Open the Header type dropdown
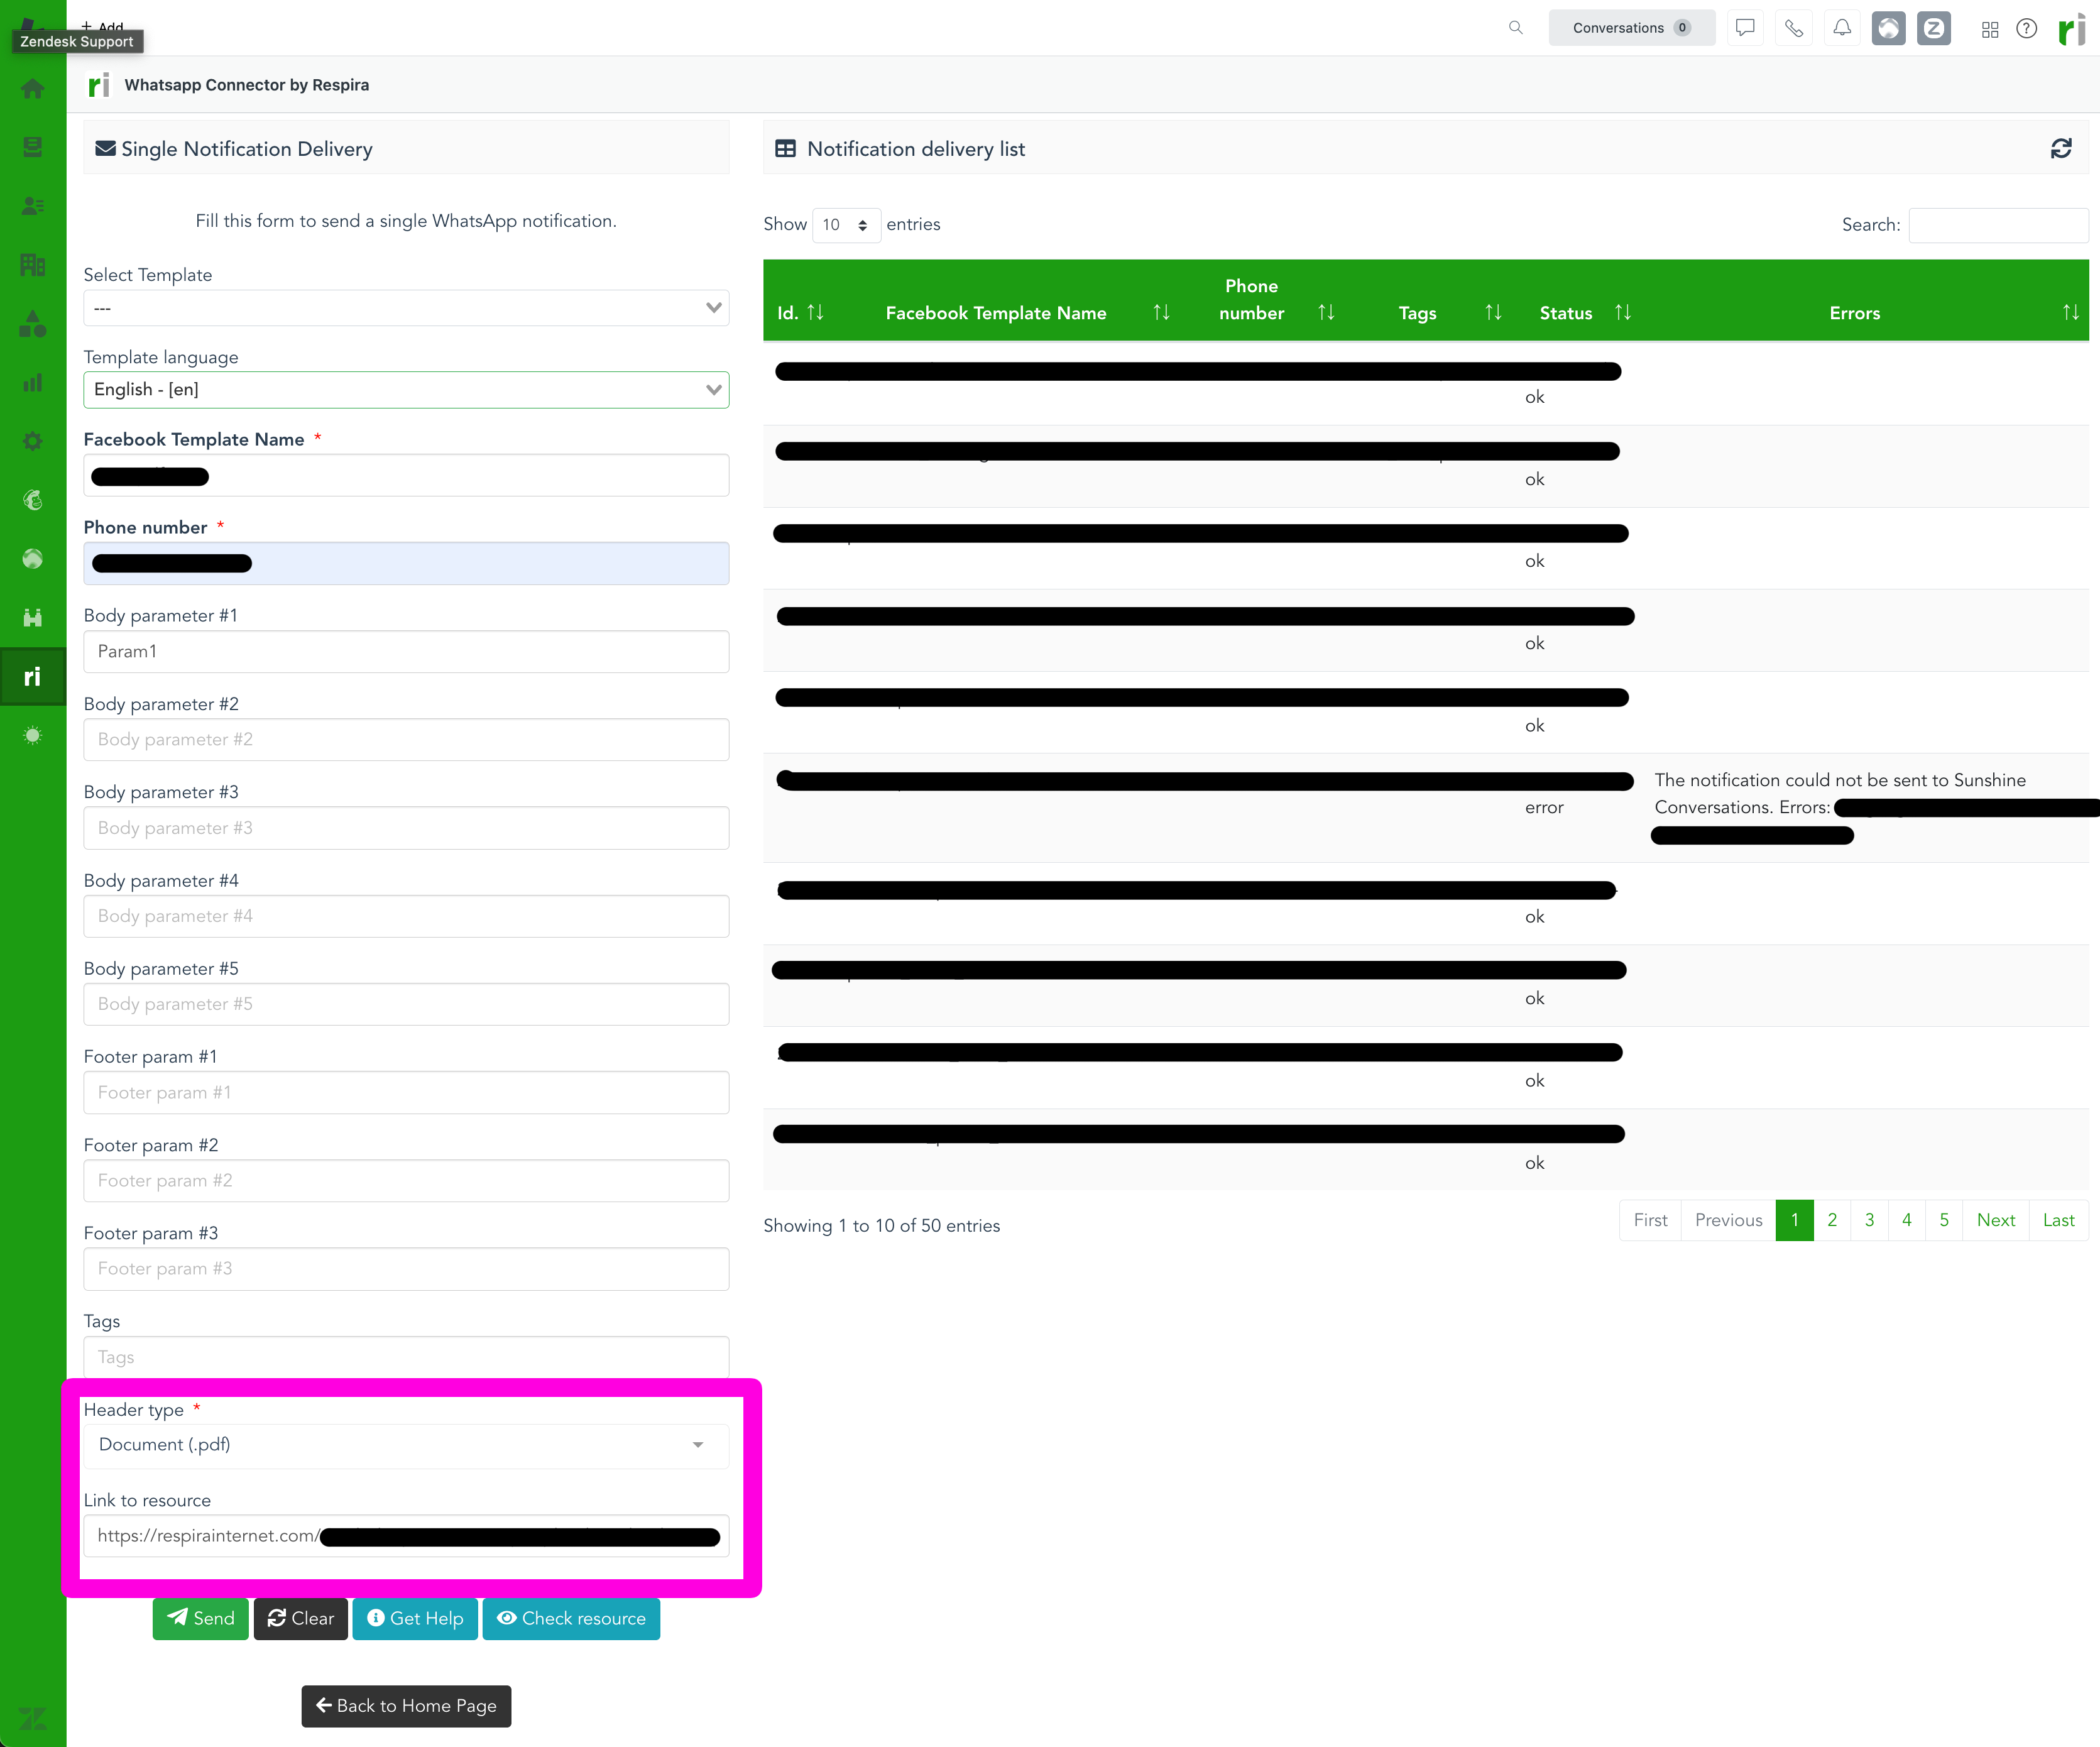 click(406, 1445)
